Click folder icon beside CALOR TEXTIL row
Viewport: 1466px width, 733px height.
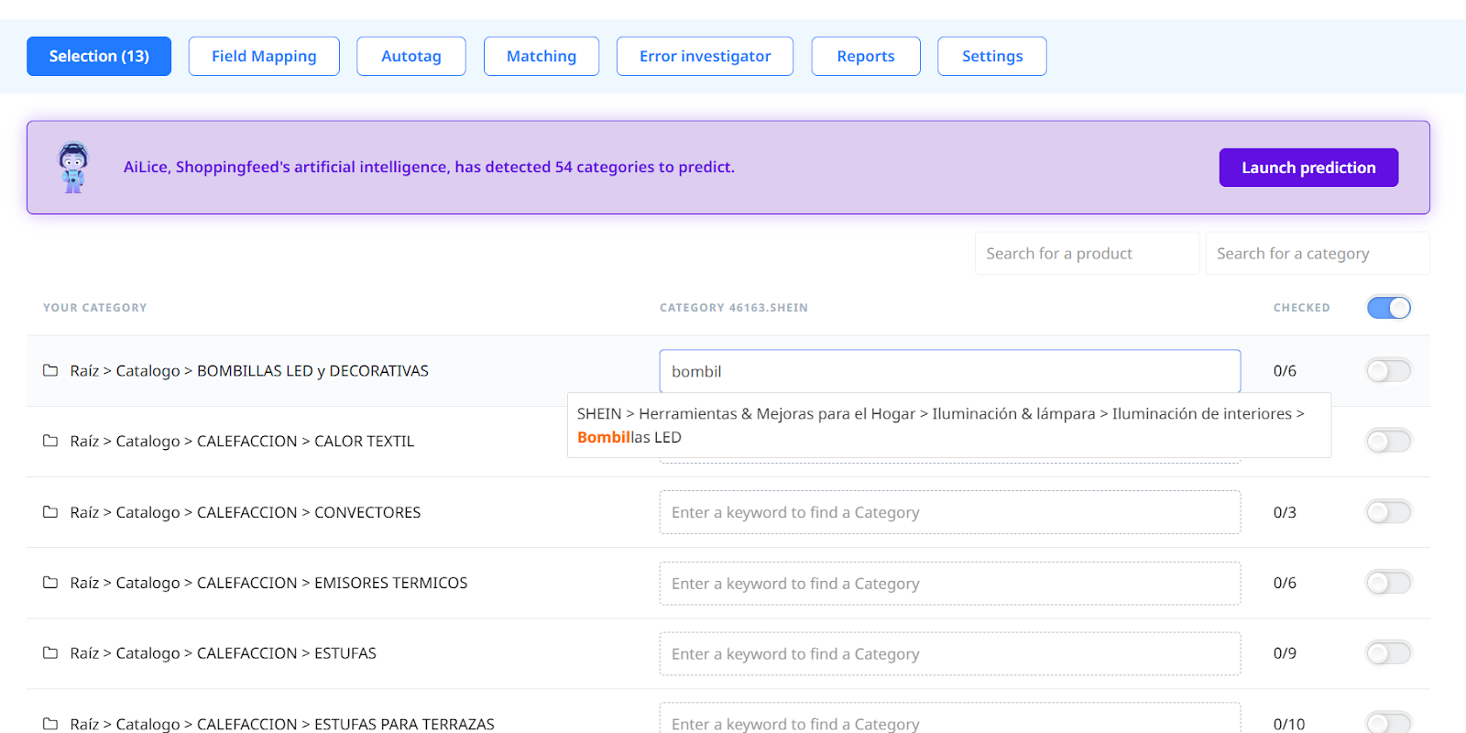pyautogui.click(x=50, y=441)
